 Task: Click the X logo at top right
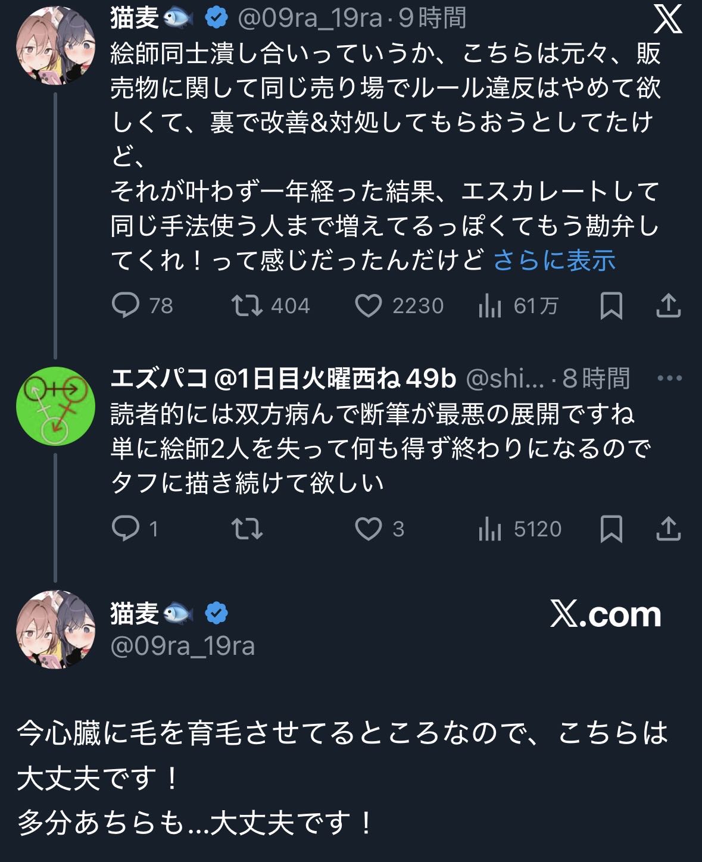pos(667,20)
